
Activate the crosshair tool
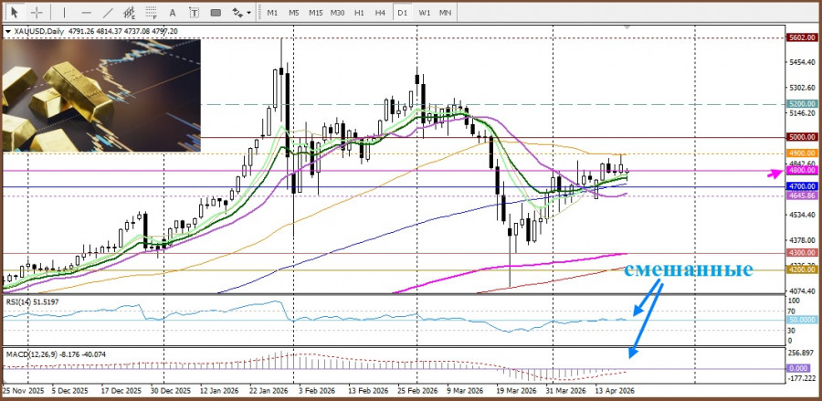[37, 13]
